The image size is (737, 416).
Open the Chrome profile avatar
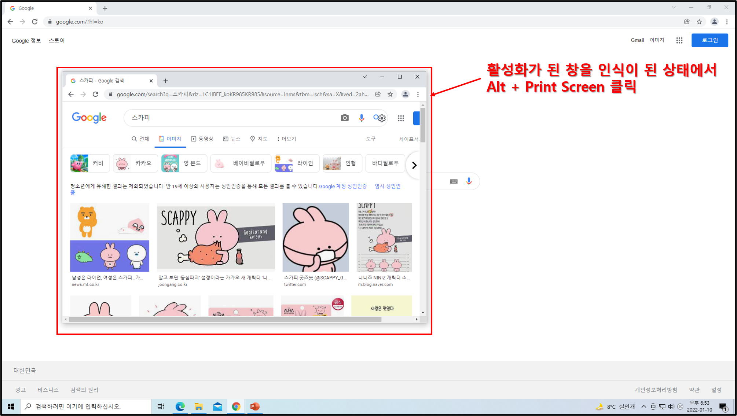pyautogui.click(x=714, y=22)
